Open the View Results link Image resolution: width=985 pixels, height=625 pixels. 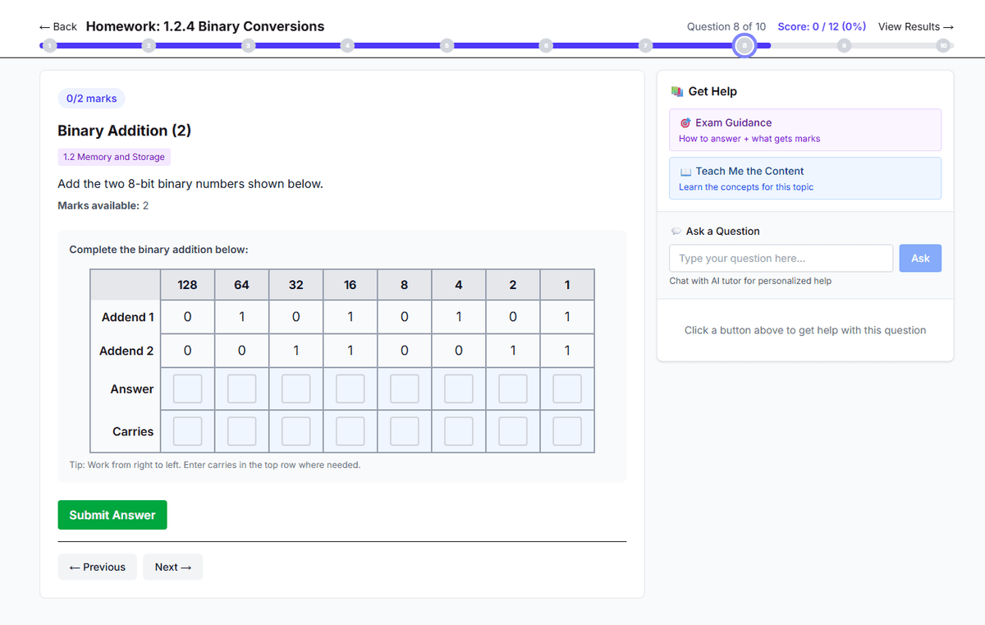tap(915, 26)
